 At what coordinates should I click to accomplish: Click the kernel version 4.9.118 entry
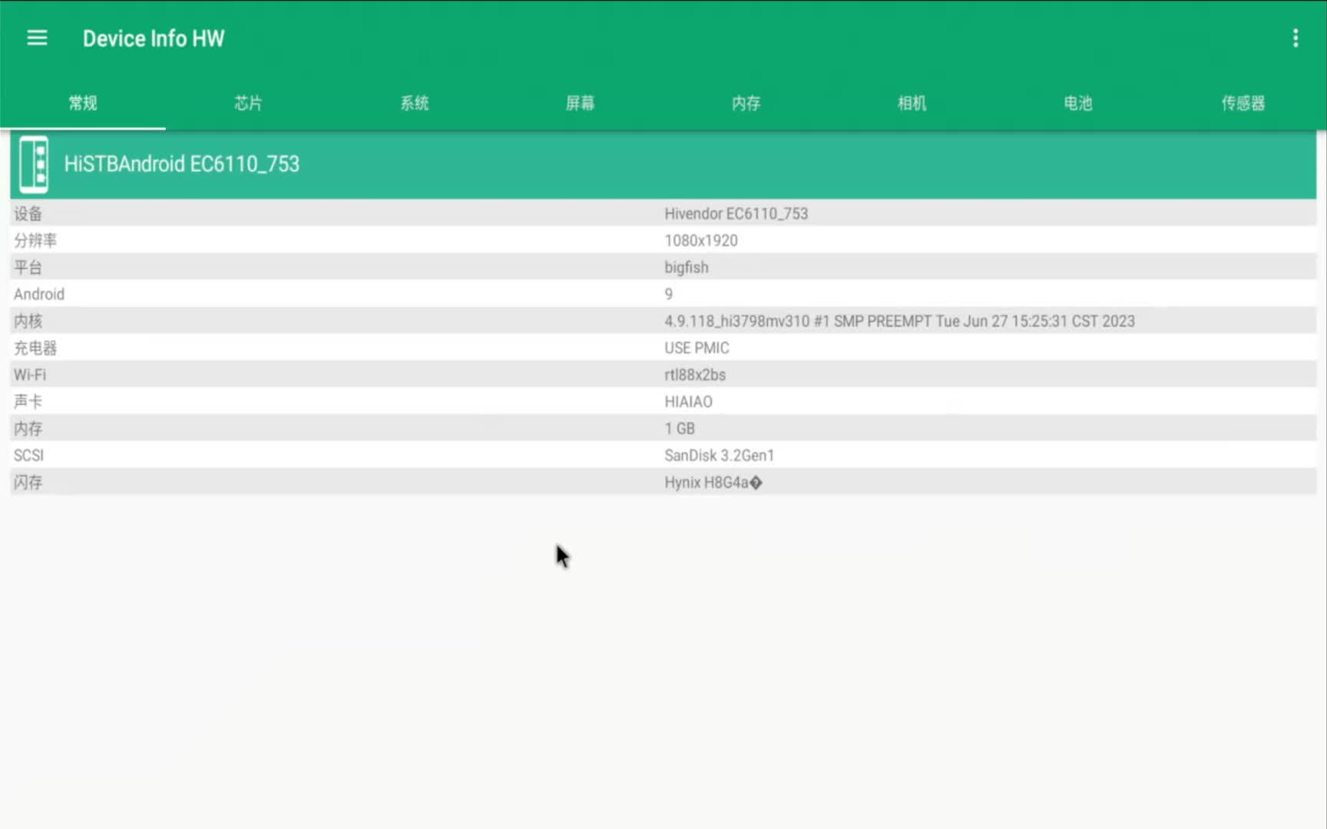(x=898, y=321)
